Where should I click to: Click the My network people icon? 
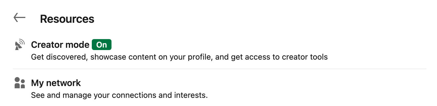(20, 83)
